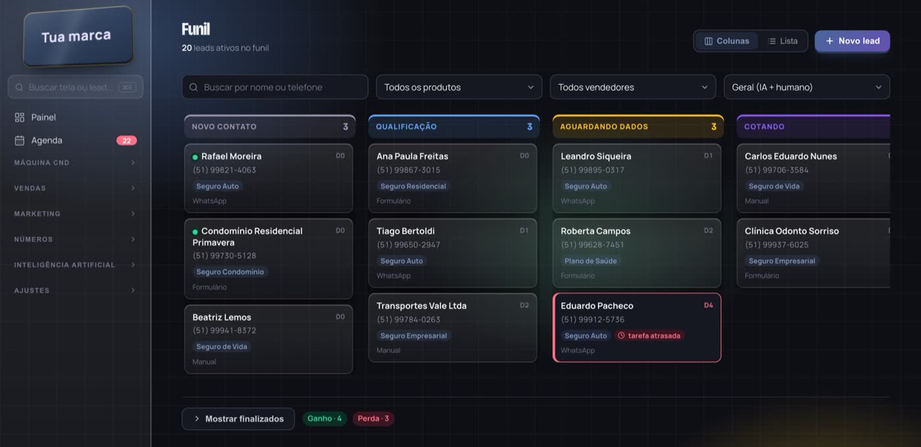Open the Geral (IA + humano) dropdown
921x447 pixels.
[807, 87]
